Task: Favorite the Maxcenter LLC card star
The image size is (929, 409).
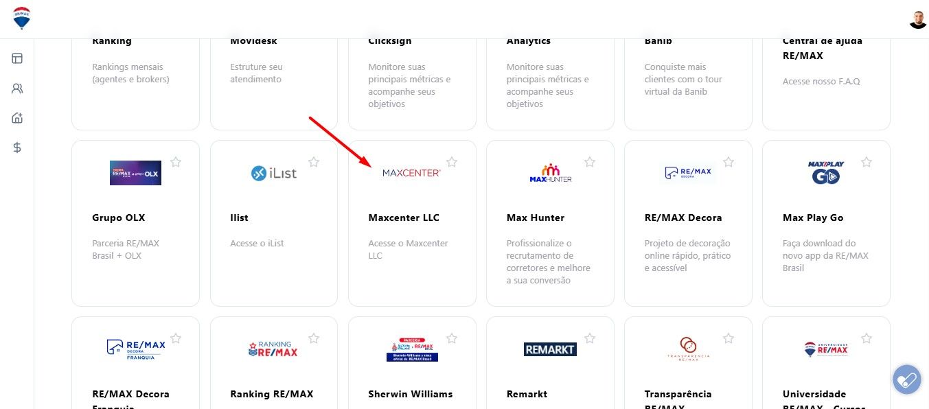Action: 452,162
